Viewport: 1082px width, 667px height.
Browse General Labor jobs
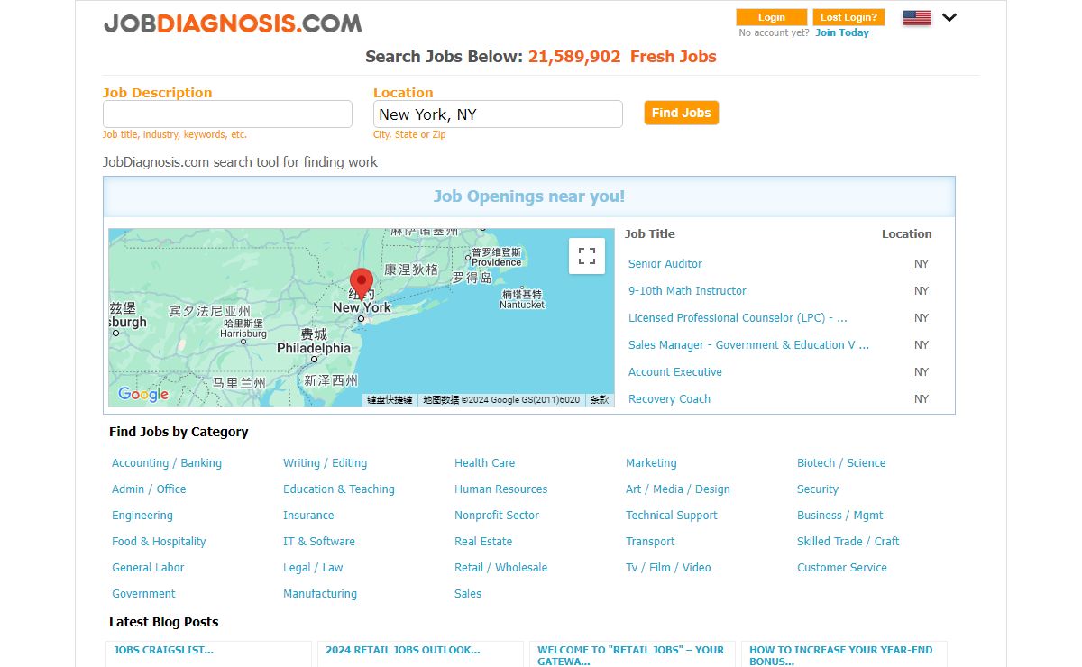(148, 568)
